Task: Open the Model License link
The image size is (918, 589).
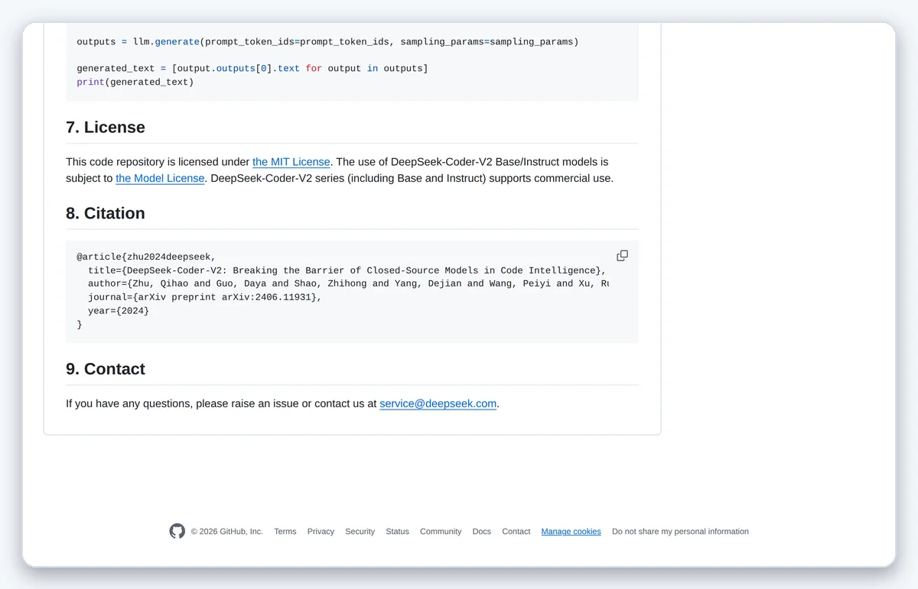Action: pyautogui.click(x=160, y=178)
